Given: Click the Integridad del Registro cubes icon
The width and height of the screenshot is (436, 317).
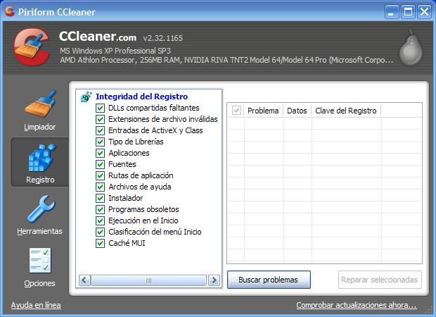Looking at the screenshot, I should point(86,97).
